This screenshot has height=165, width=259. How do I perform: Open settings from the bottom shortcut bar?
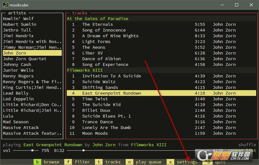pos(182,162)
